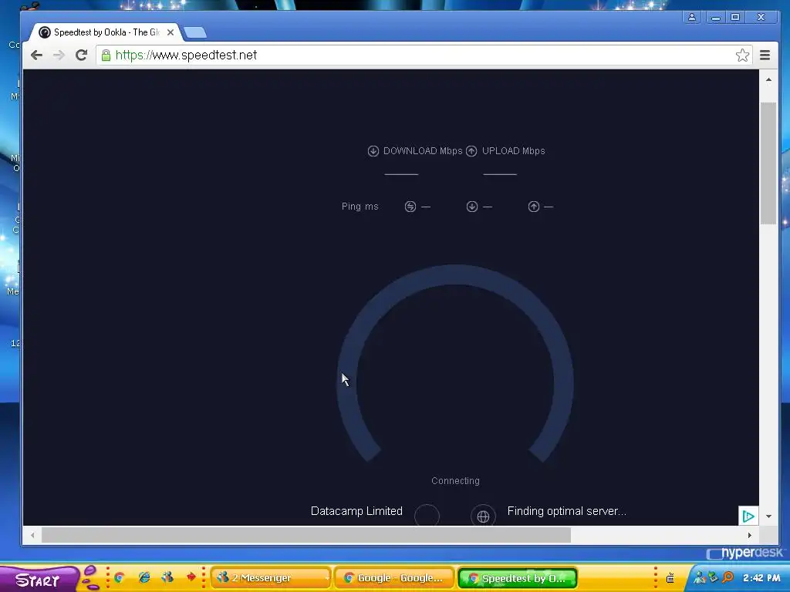Click the address bar with speedtest.net URL
The image size is (790, 592).
tap(424, 55)
